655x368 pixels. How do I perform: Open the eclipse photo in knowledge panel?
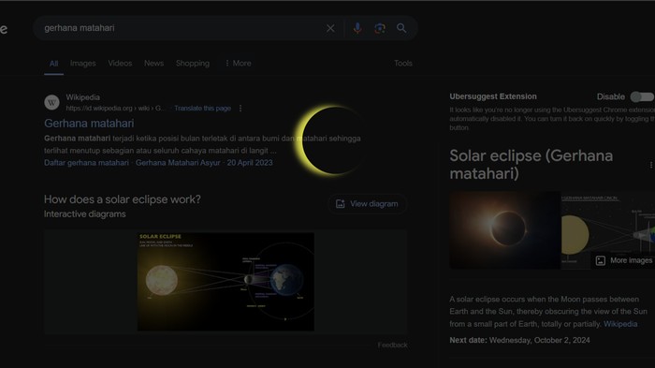(504, 230)
